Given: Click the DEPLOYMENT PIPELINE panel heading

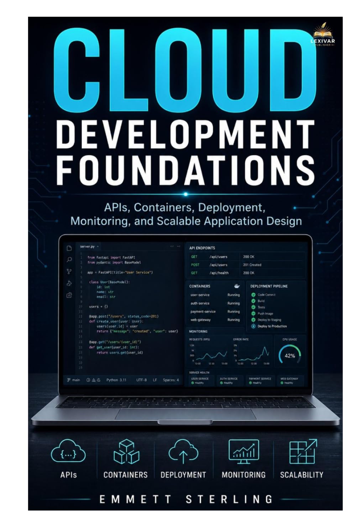Looking at the screenshot, I should (269, 286).
